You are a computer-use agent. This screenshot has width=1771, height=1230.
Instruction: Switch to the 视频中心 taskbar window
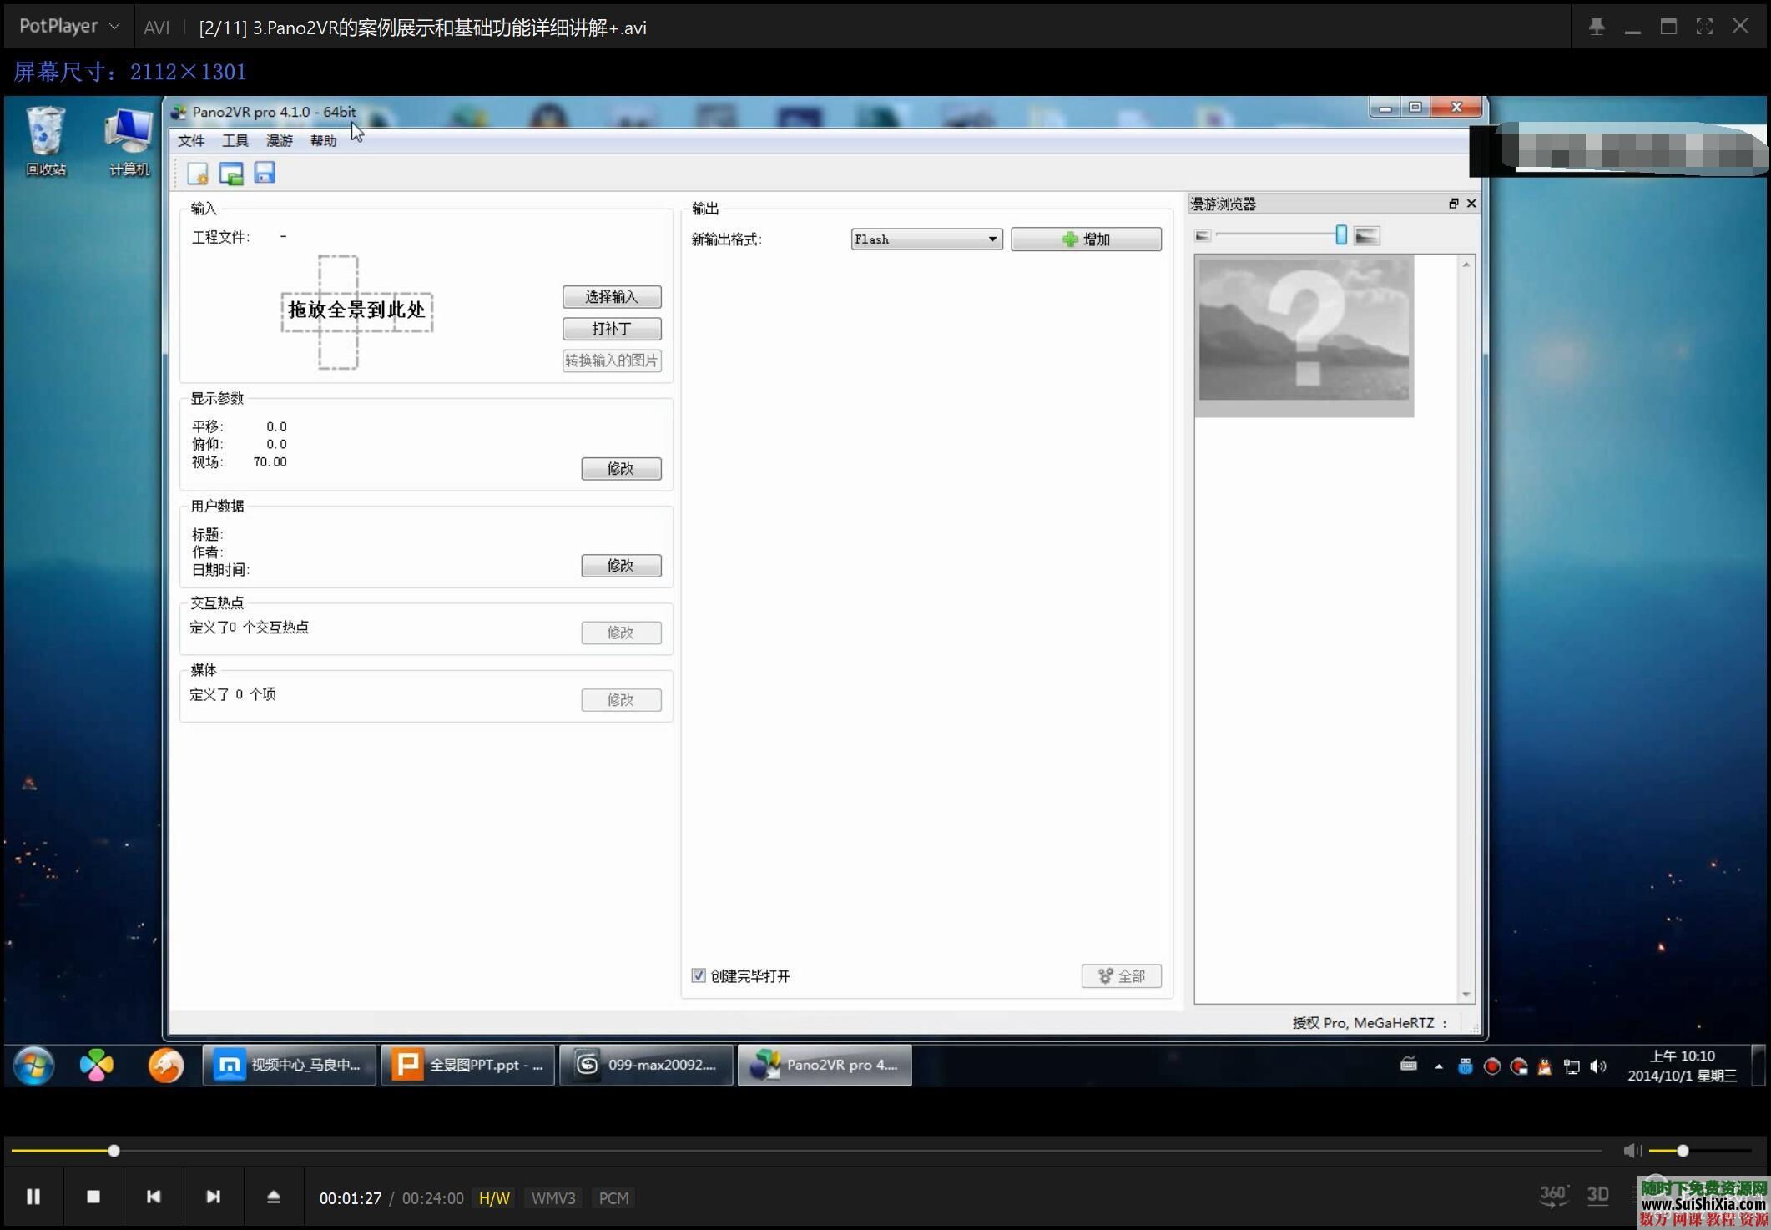[289, 1066]
